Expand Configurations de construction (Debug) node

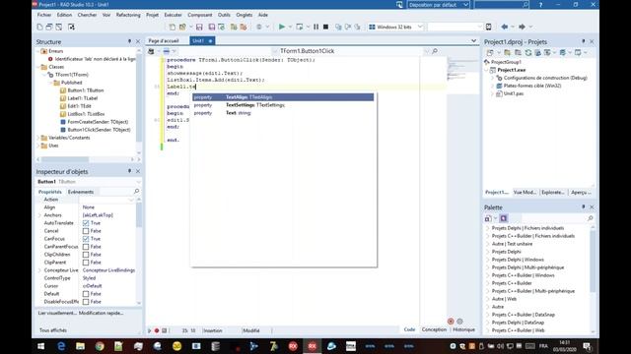click(x=492, y=78)
